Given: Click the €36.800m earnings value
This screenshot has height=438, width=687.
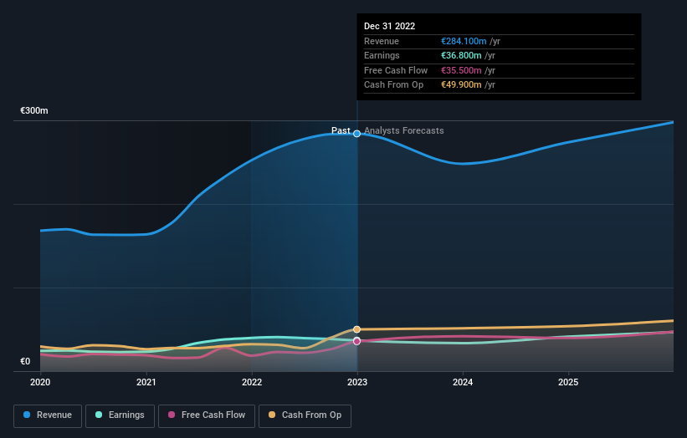Looking at the screenshot, I should coord(461,55).
